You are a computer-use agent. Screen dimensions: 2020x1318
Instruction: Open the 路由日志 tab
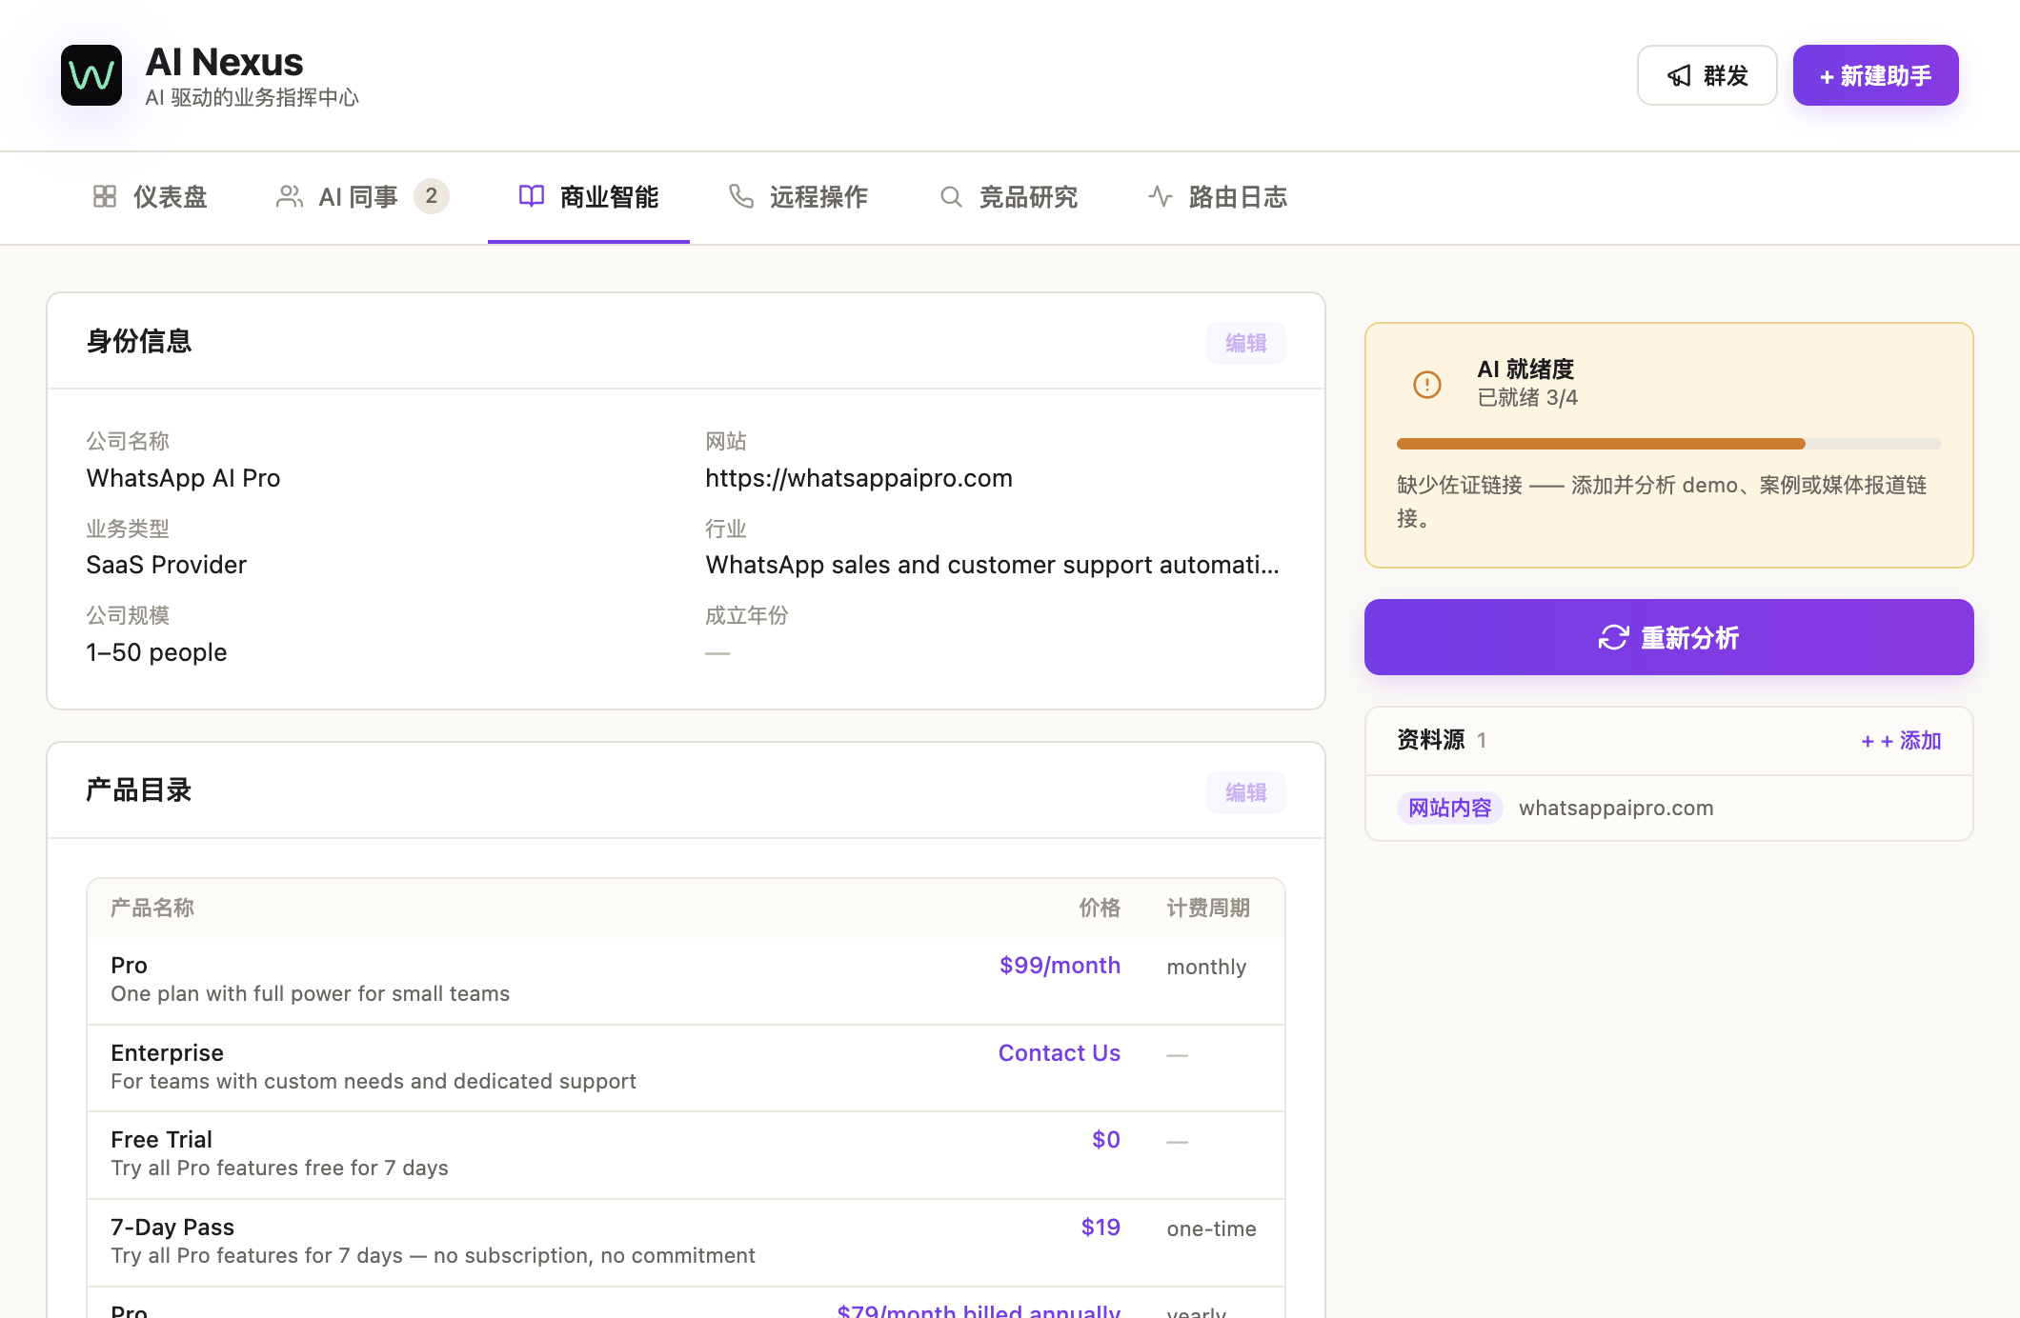pyautogui.click(x=1218, y=197)
